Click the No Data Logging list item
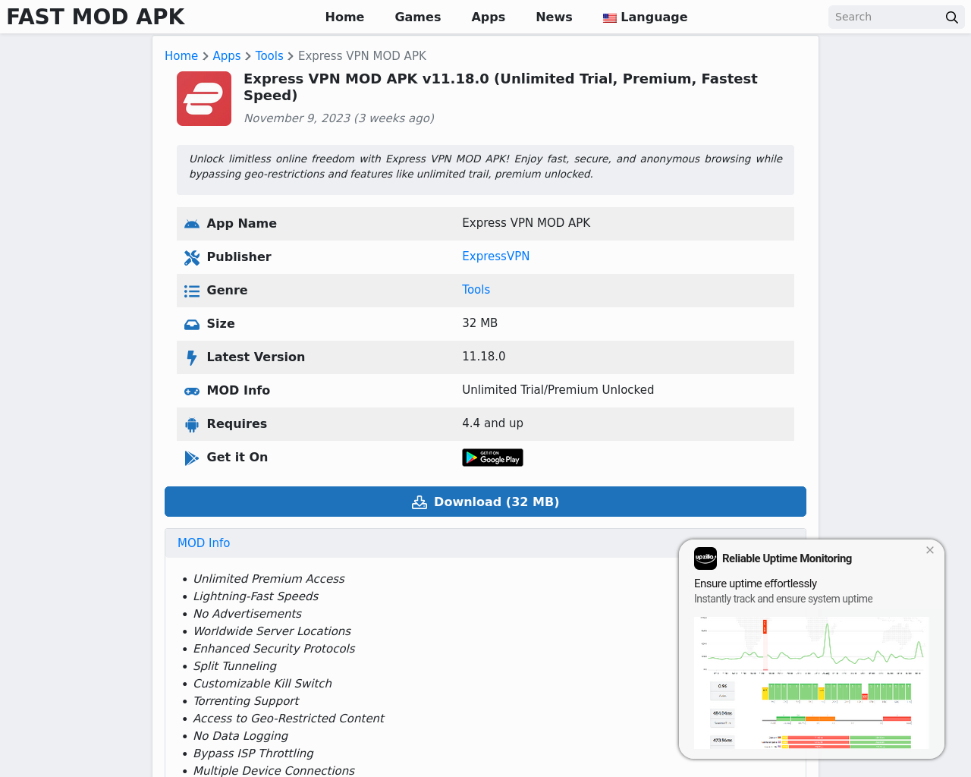The width and height of the screenshot is (971, 777). point(240,736)
